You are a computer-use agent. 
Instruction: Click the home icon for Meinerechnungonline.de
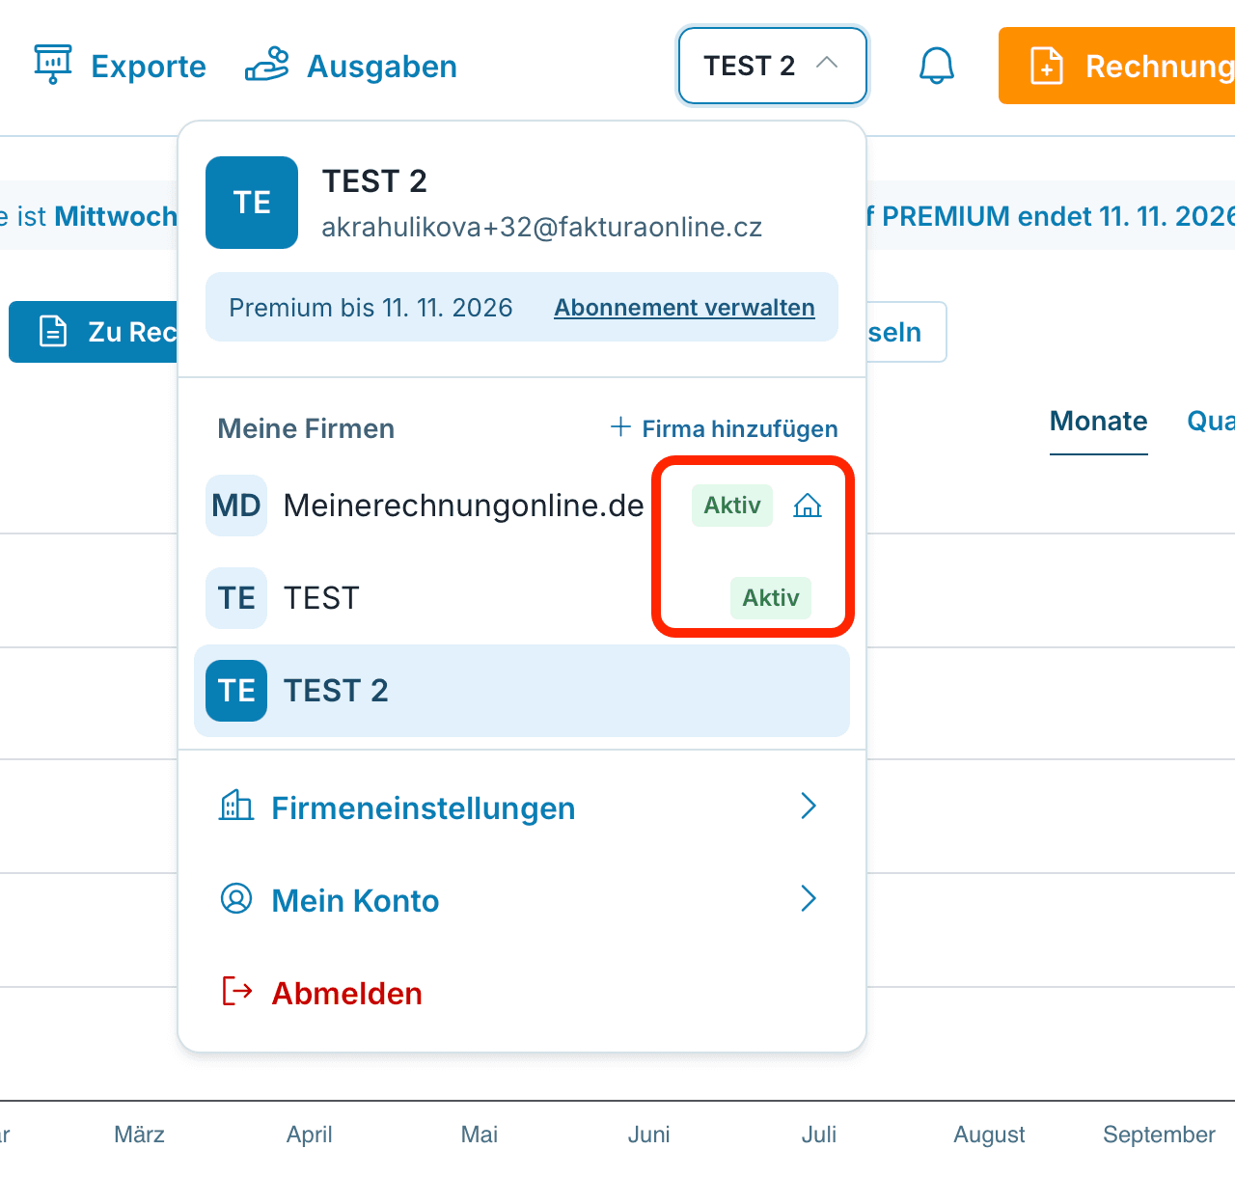pos(808,506)
